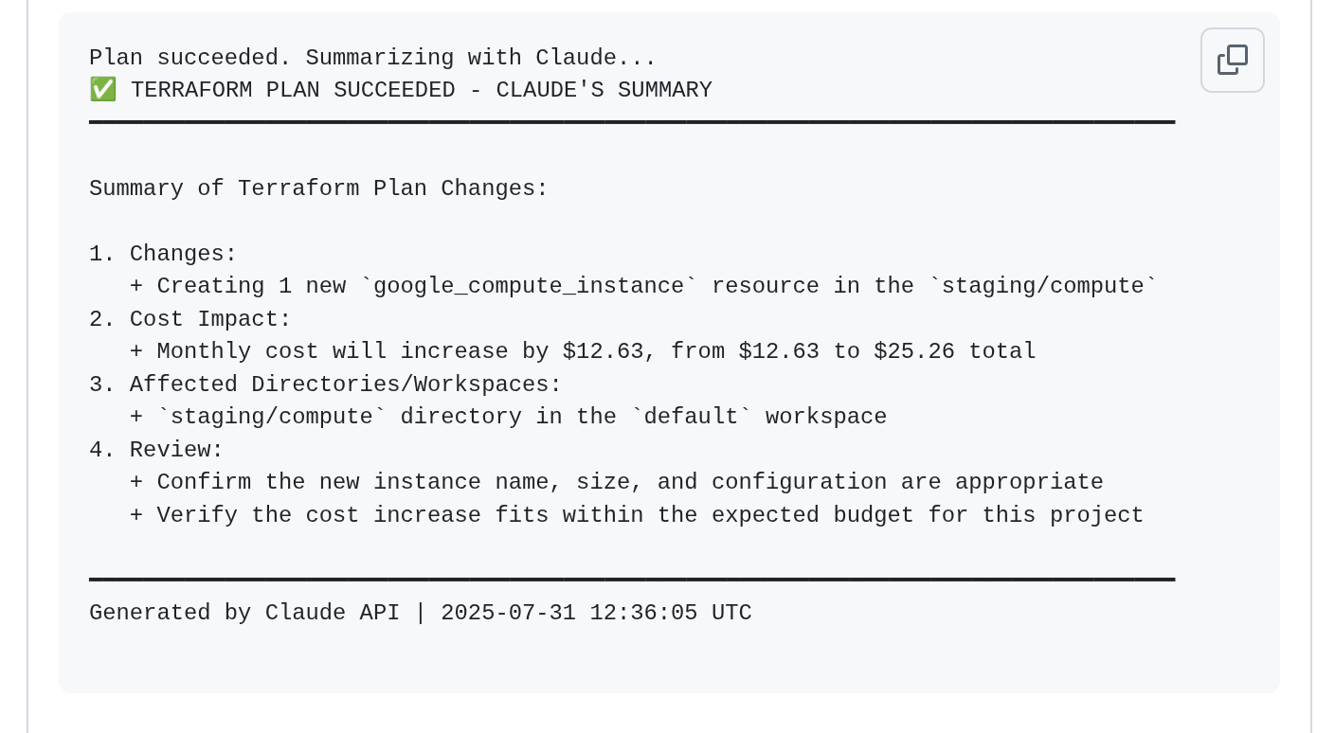Click the "Generated by Claude API" footer text
Image resolution: width=1335 pixels, height=733 pixels.
click(244, 613)
